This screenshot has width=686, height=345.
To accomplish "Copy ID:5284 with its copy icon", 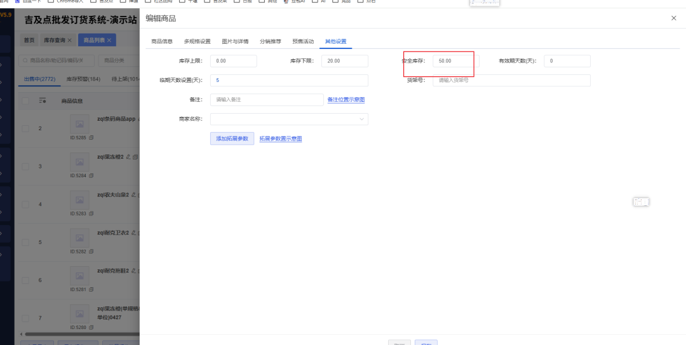I will pos(91,175).
